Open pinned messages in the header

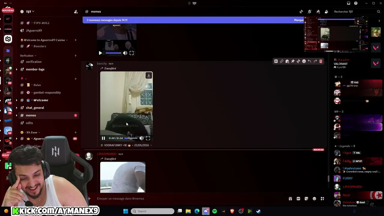pos(318,12)
